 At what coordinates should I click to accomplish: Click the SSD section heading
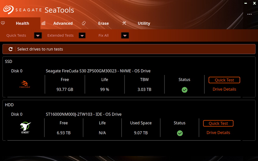pyautogui.click(x=9, y=61)
